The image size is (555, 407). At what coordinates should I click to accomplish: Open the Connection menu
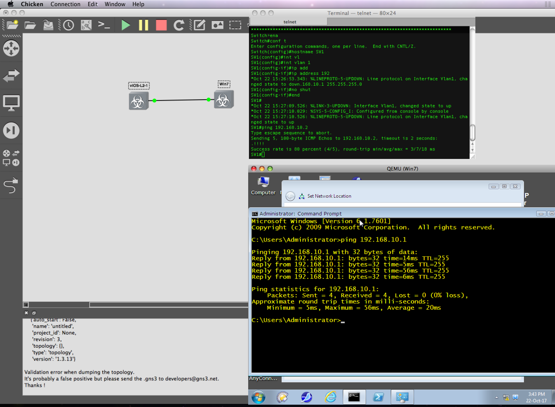65,4
